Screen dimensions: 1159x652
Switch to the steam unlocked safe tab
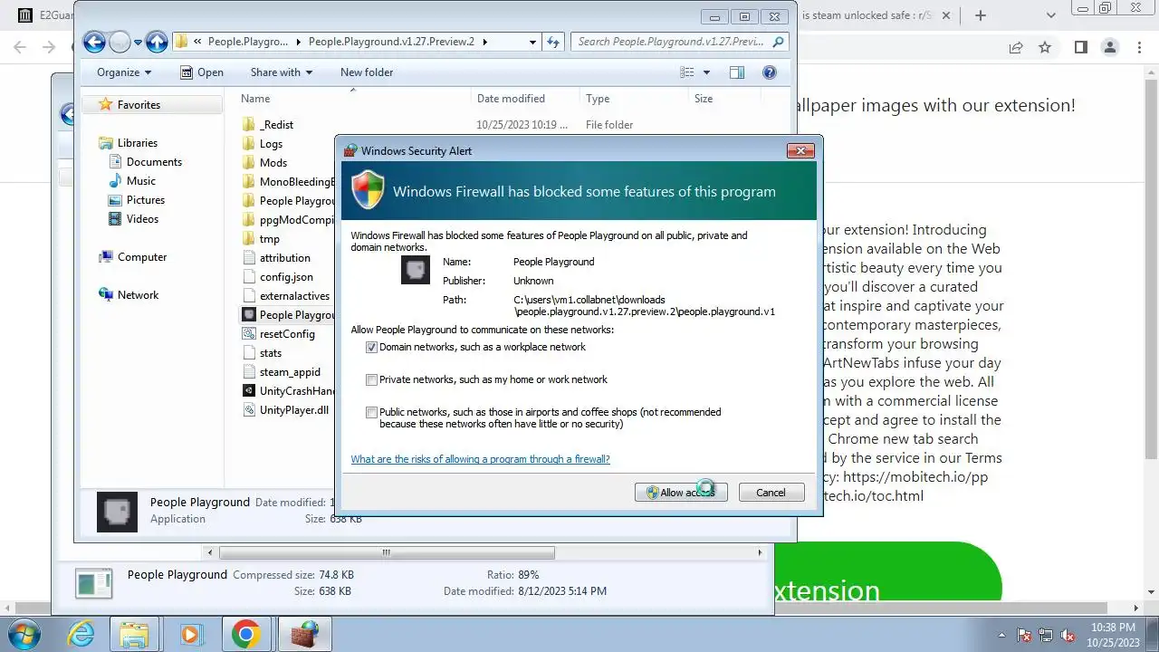(867, 15)
